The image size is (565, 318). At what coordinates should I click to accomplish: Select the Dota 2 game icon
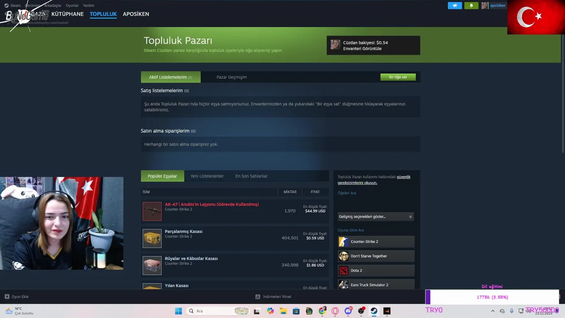[x=343, y=270]
